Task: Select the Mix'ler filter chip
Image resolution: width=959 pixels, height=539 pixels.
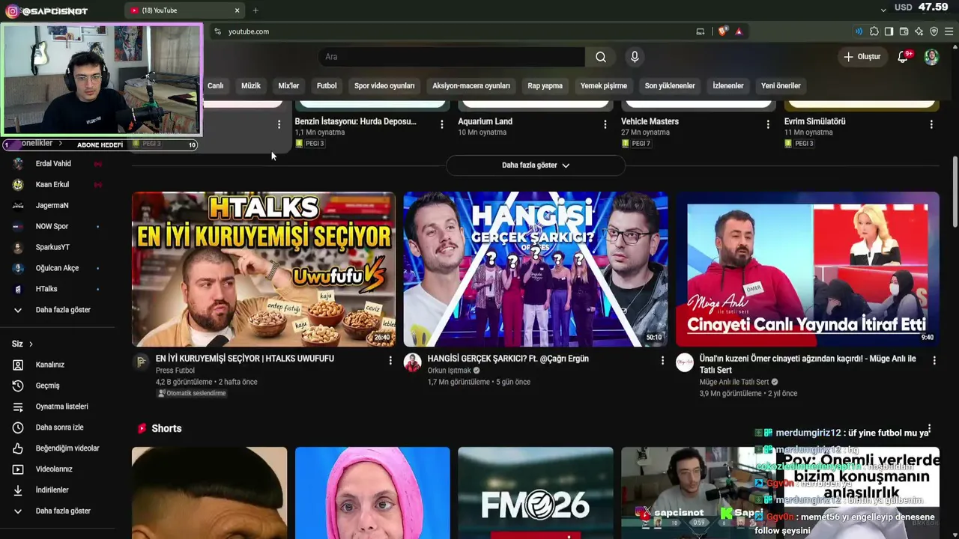Action: coord(288,86)
